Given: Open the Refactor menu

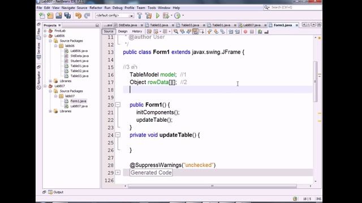Looking at the screenshot, I should pos(96,7).
